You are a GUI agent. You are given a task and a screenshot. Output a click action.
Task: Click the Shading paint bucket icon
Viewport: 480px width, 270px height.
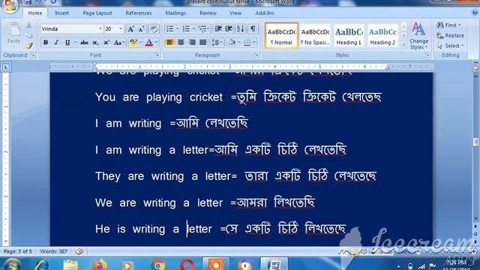[x=232, y=43]
